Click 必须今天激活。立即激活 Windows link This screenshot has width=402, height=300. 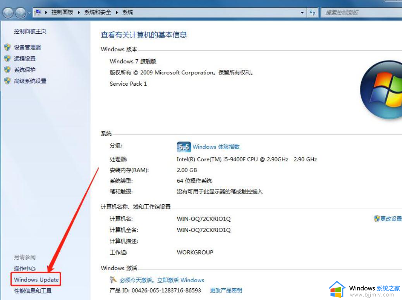pyautogui.click(x=162, y=280)
